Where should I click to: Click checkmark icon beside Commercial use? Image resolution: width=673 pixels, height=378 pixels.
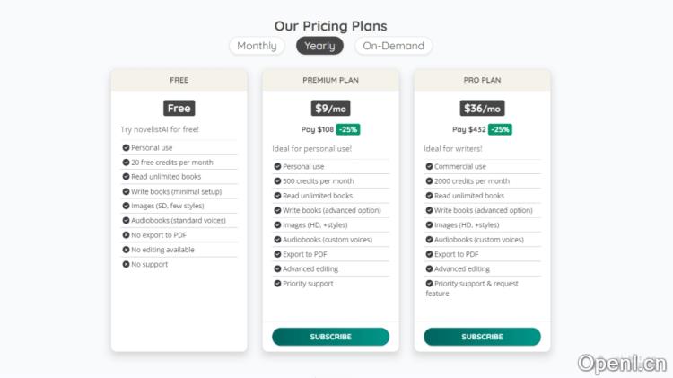(429, 167)
